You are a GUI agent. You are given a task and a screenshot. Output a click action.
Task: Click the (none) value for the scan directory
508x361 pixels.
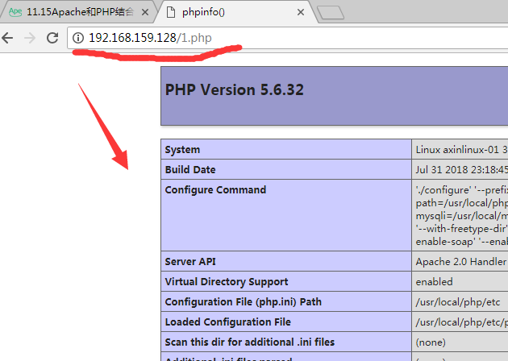[x=431, y=342]
